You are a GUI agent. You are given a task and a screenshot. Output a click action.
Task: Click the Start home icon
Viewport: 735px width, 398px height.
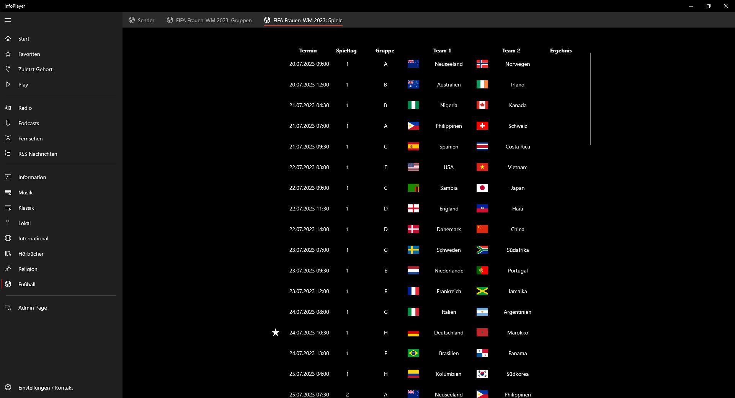(x=8, y=39)
